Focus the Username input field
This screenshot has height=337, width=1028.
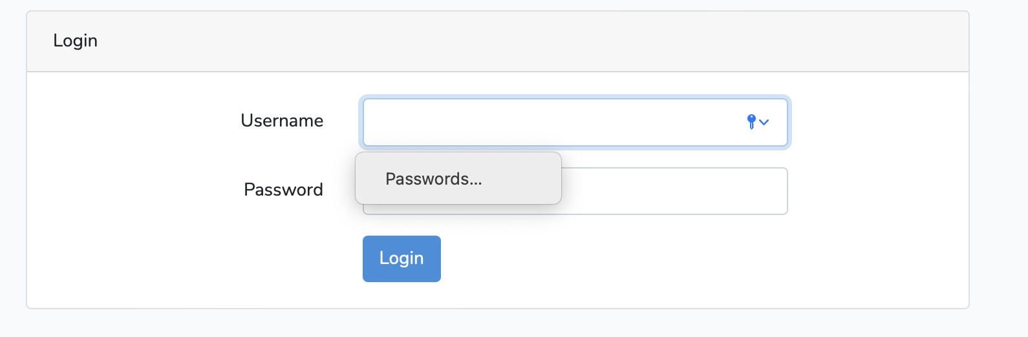(x=550, y=122)
